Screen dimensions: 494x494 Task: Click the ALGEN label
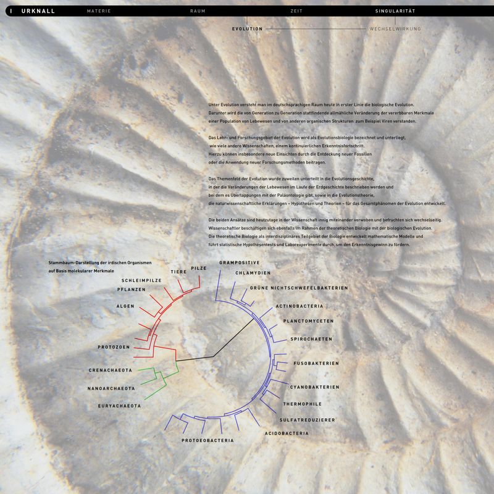pyautogui.click(x=125, y=306)
